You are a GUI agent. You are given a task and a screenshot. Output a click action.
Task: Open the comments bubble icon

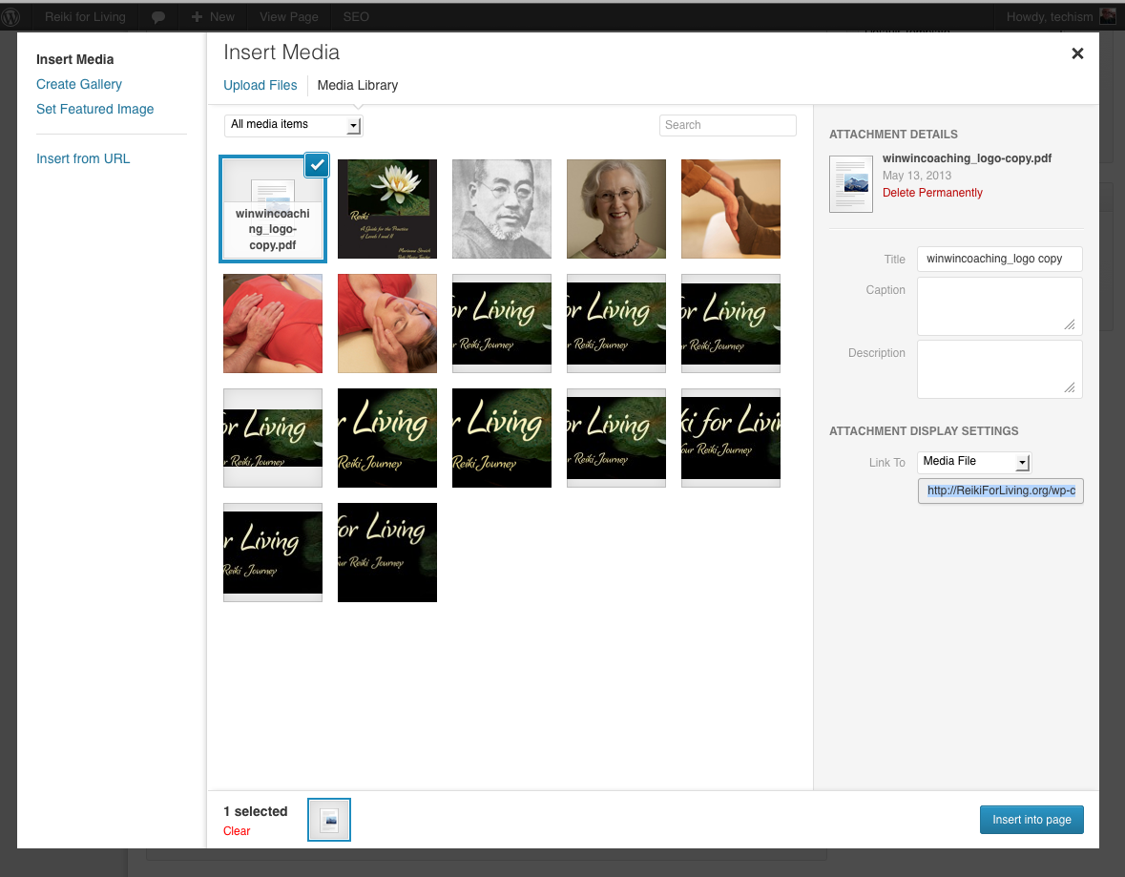(x=158, y=17)
